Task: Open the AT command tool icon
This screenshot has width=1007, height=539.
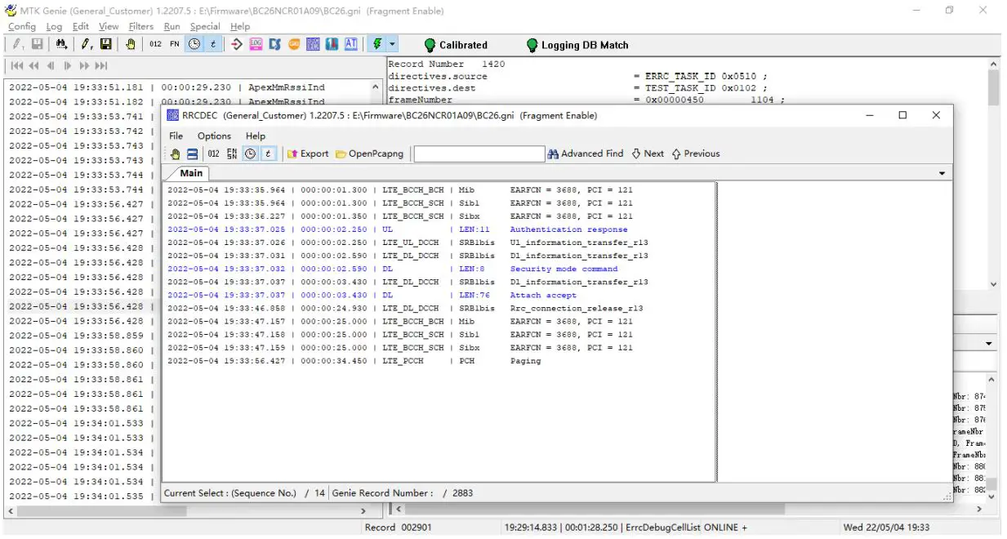Action: coord(350,44)
